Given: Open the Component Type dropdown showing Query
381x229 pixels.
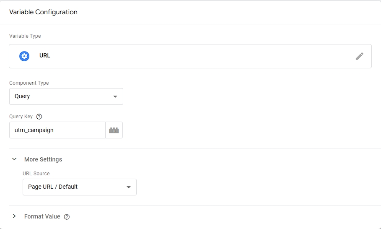Looking at the screenshot, I should click(x=66, y=96).
